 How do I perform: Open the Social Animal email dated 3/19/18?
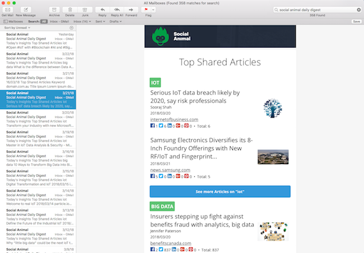38,139
